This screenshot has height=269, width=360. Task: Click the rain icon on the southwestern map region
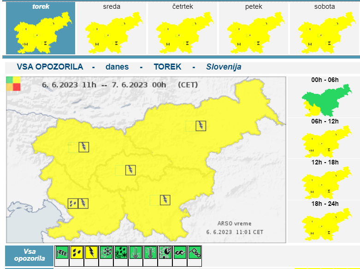73,203
